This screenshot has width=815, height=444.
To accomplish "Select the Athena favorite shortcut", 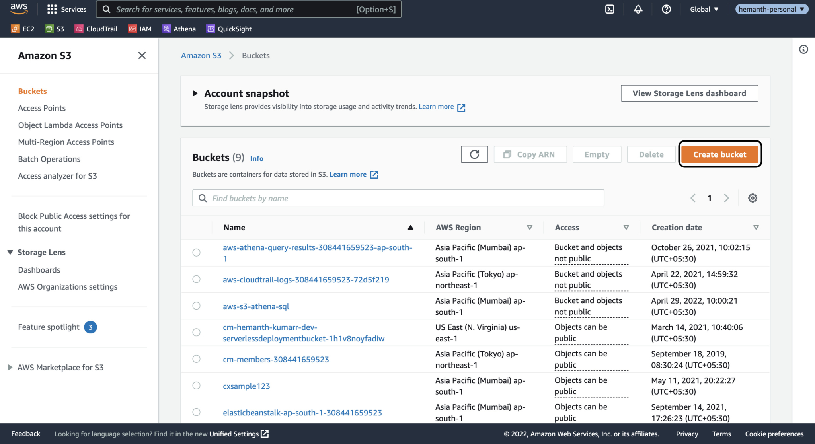I will point(179,29).
